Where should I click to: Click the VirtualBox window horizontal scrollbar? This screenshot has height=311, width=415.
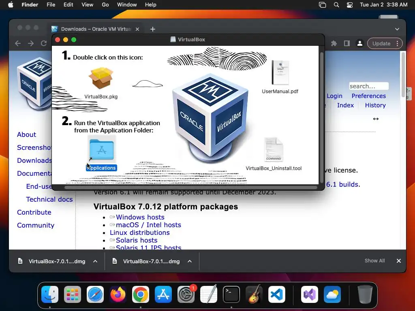point(190,187)
